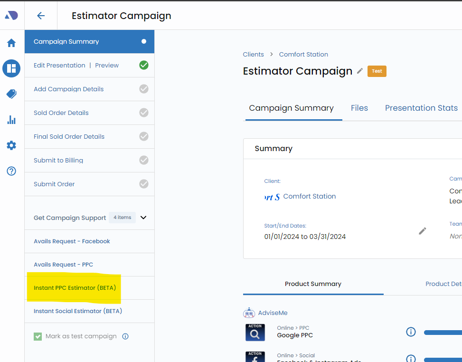Open settings gear icon in sidebar
462x362 pixels.
11,145
